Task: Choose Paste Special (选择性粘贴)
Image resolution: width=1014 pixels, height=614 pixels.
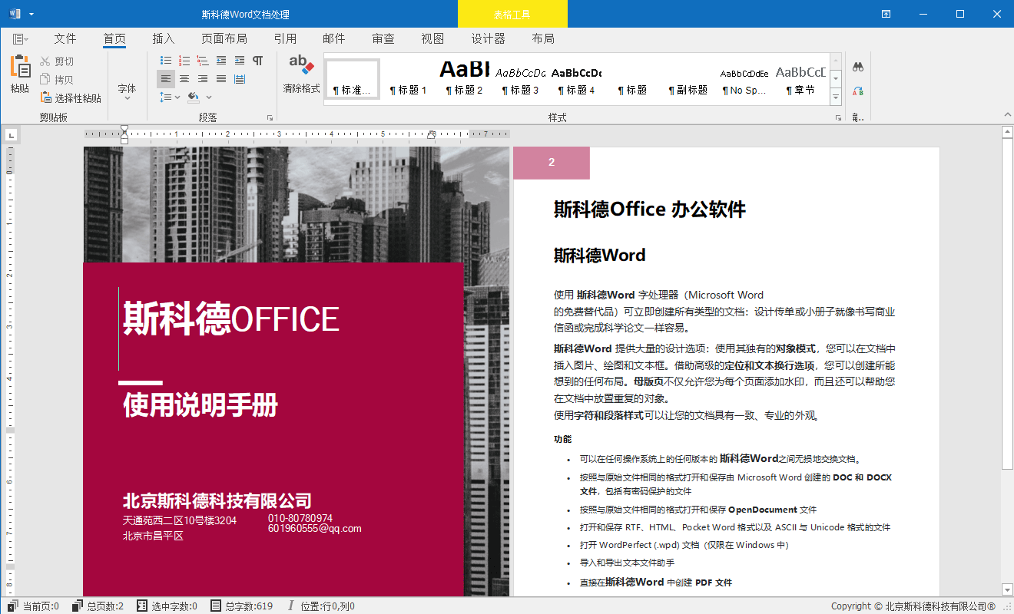Action: 71,98
